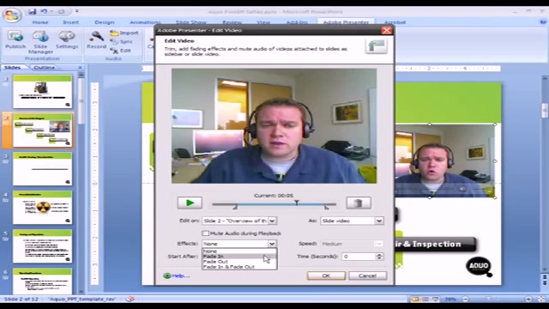Click the left trim marker on timeline
The height and width of the screenshot is (309, 549).
pos(235,207)
